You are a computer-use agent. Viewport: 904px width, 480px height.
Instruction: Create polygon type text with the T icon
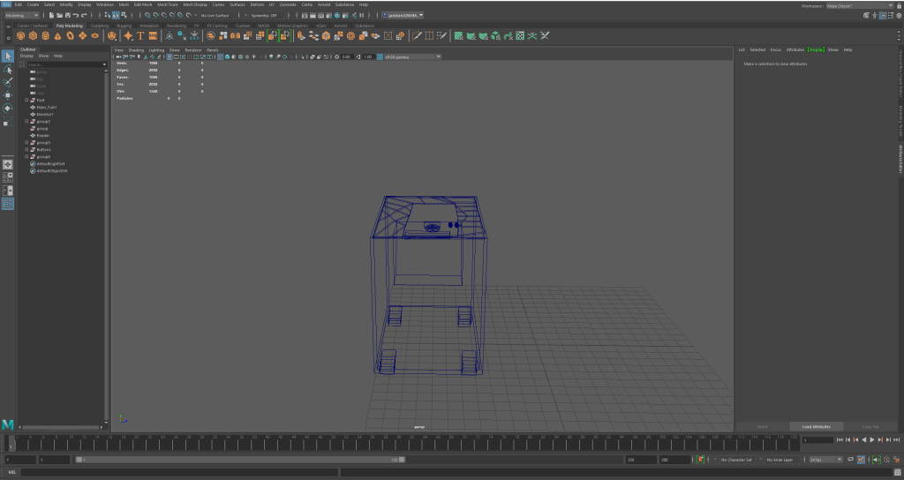140,36
